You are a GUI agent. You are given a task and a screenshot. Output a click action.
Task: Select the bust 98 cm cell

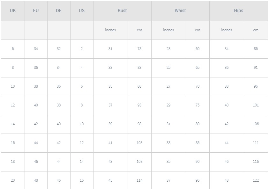point(139,124)
